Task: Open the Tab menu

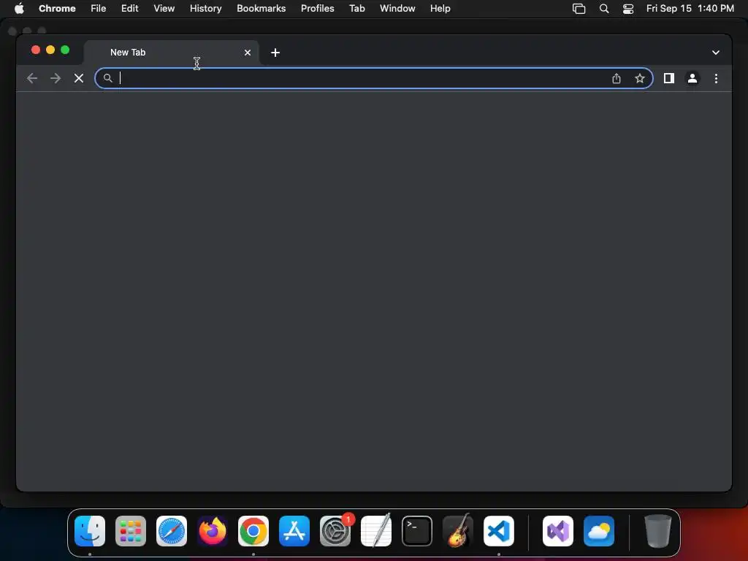Action: pos(356,8)
